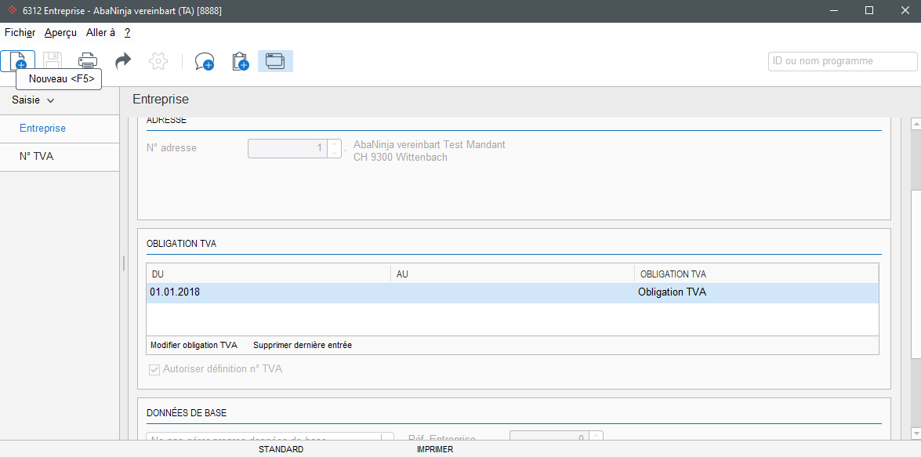This screenshot has height=457, width=921.
Task: Select the Entreprise navigation tab
Action: pyautogui.click(x=42, y=128)
